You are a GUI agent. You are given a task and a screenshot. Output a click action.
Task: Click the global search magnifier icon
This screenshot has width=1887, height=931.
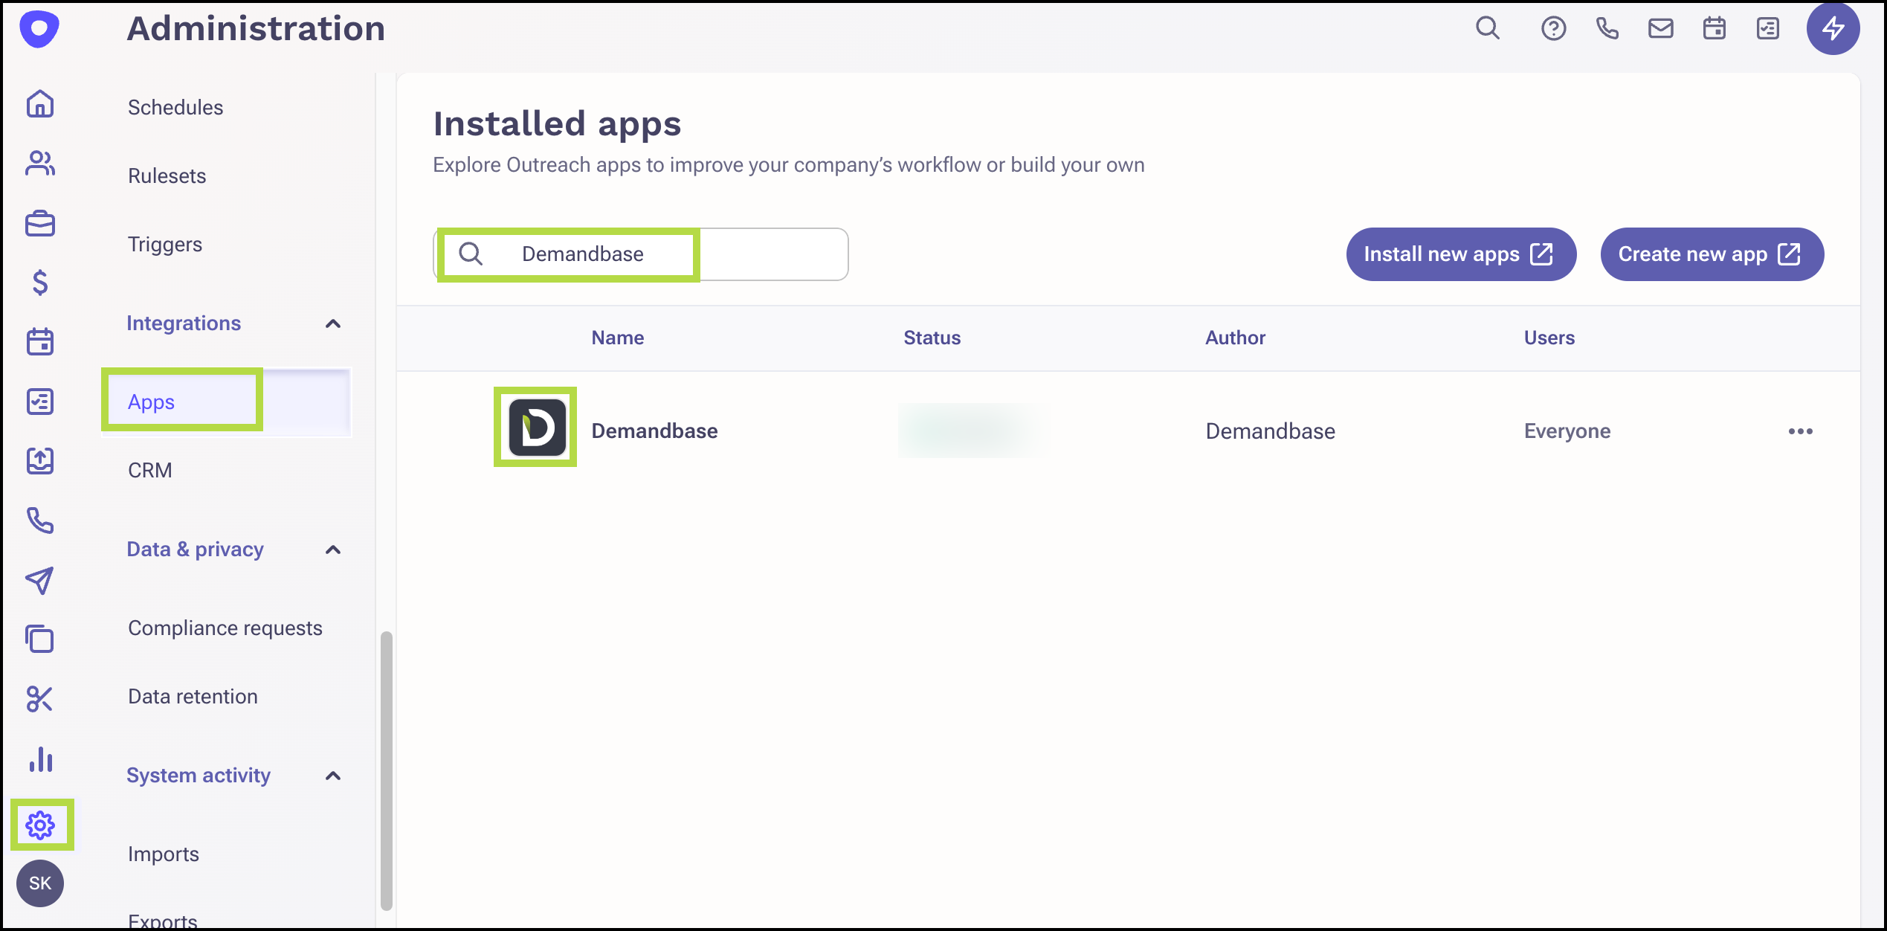pos(1488,28)
